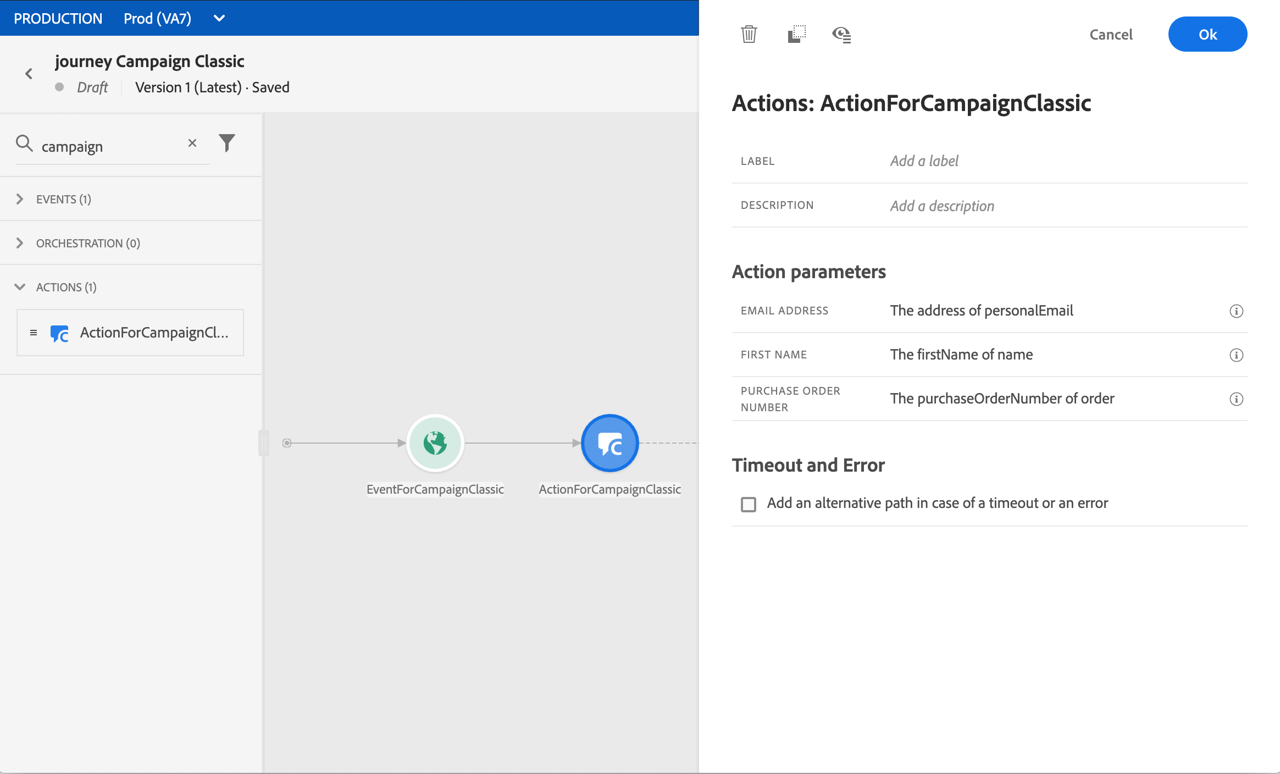Collapse the Actions (1) section
The height and width of the screenshot is (774, 1280).
point(20,287)
